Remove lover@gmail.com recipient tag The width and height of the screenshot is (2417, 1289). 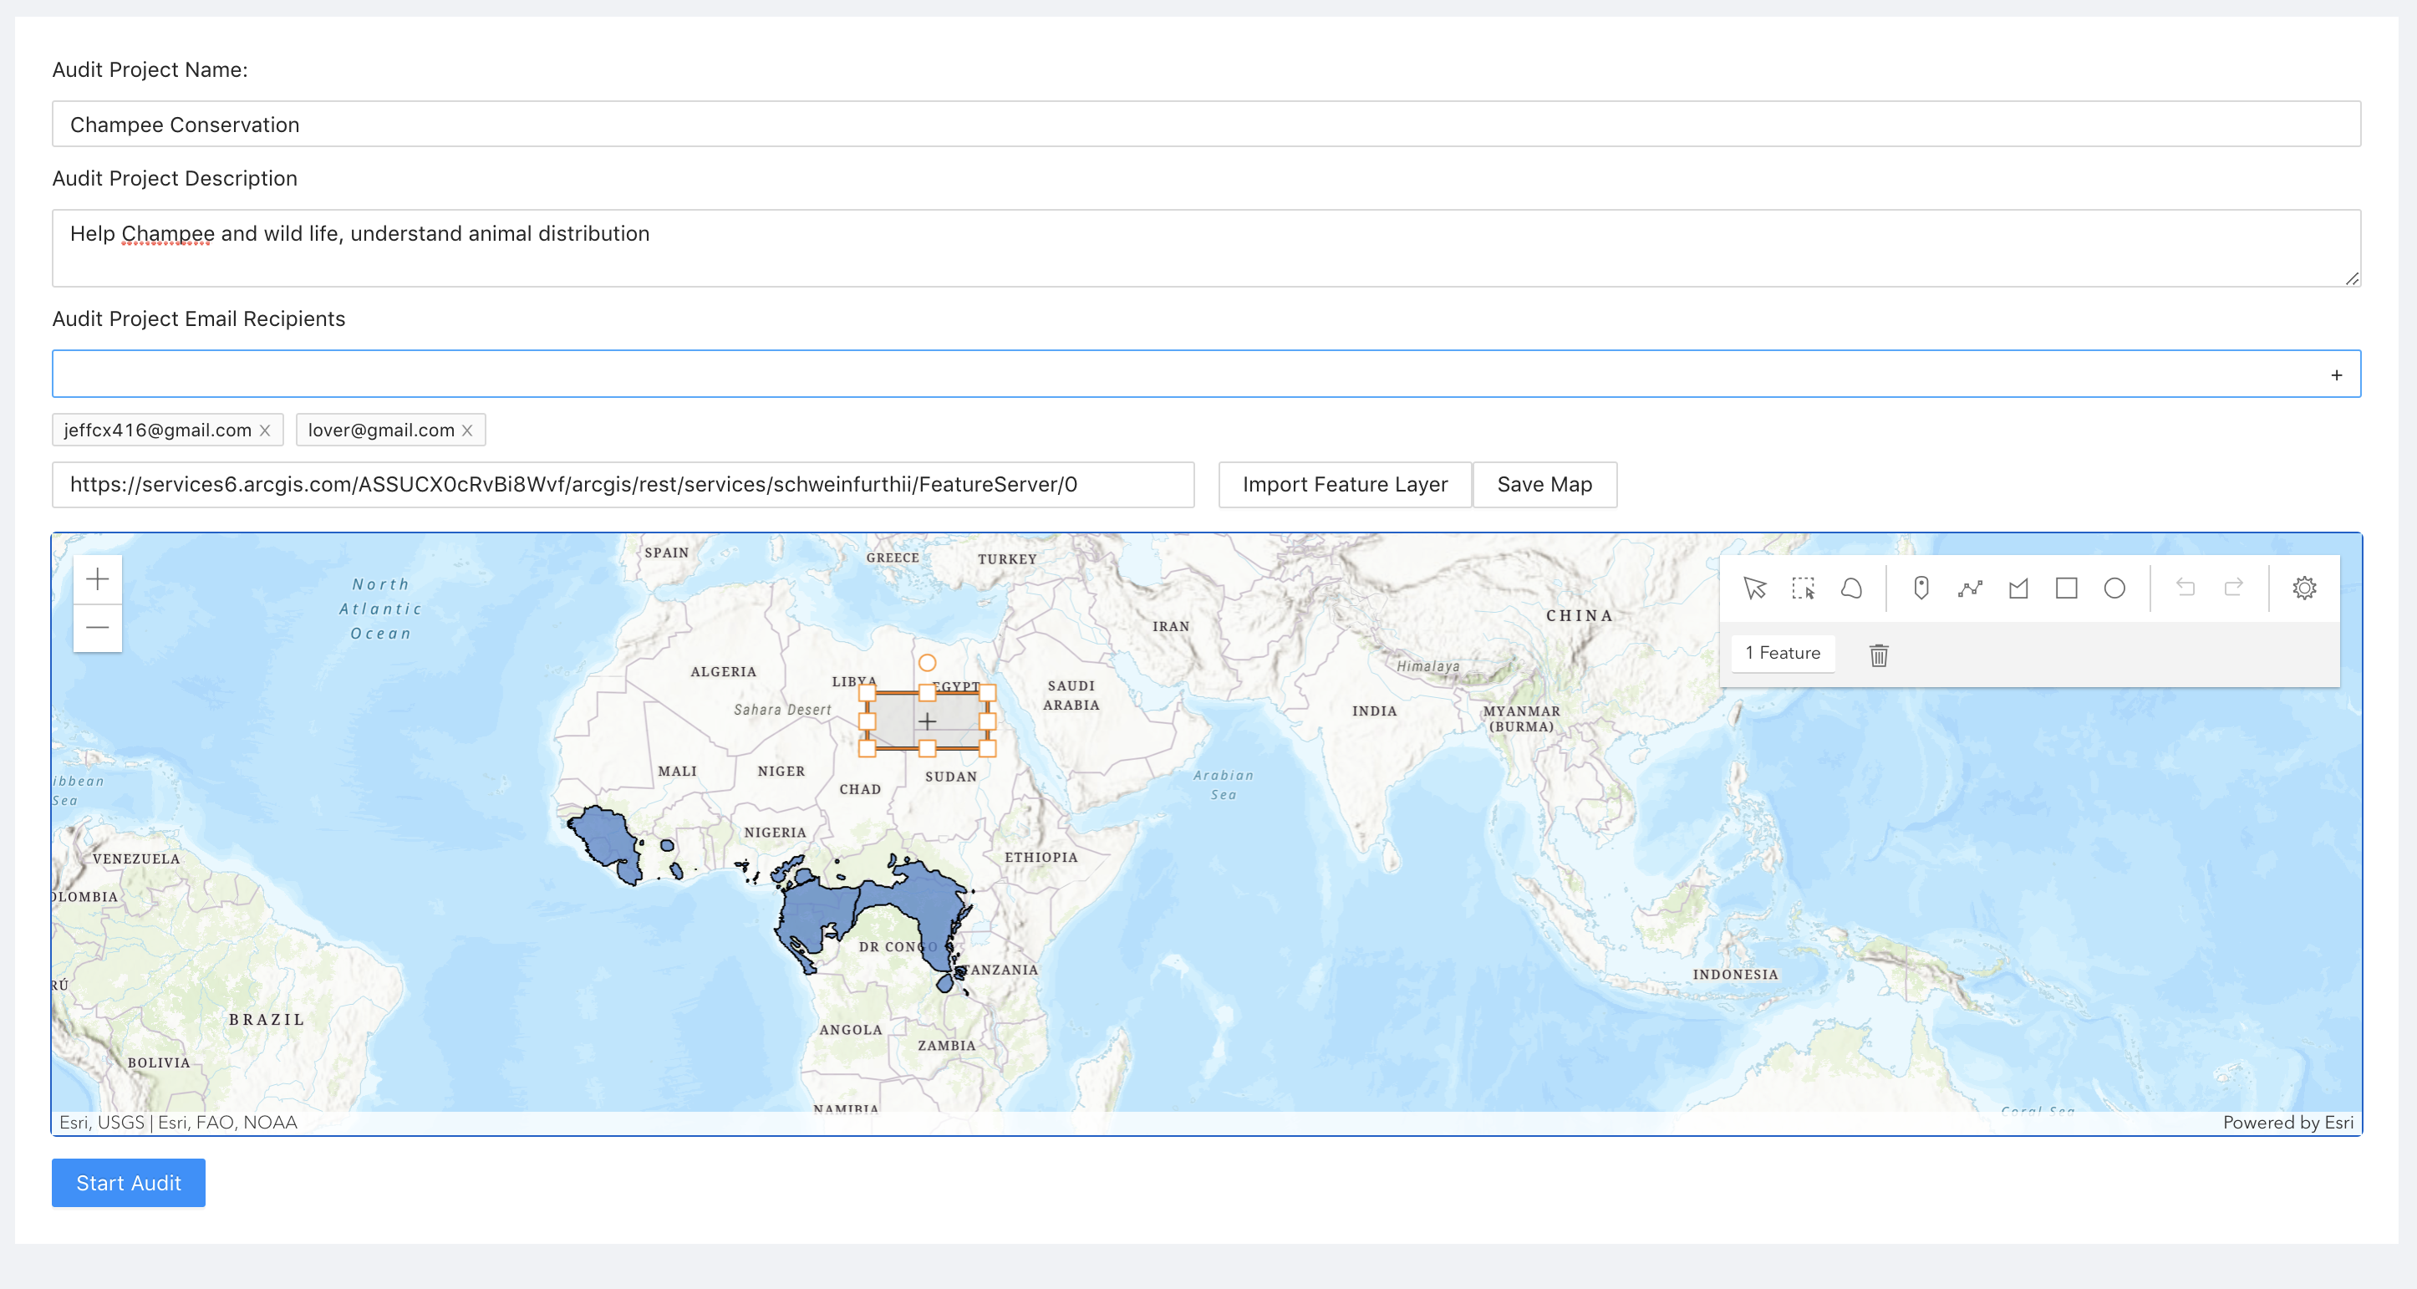[467, 431]
